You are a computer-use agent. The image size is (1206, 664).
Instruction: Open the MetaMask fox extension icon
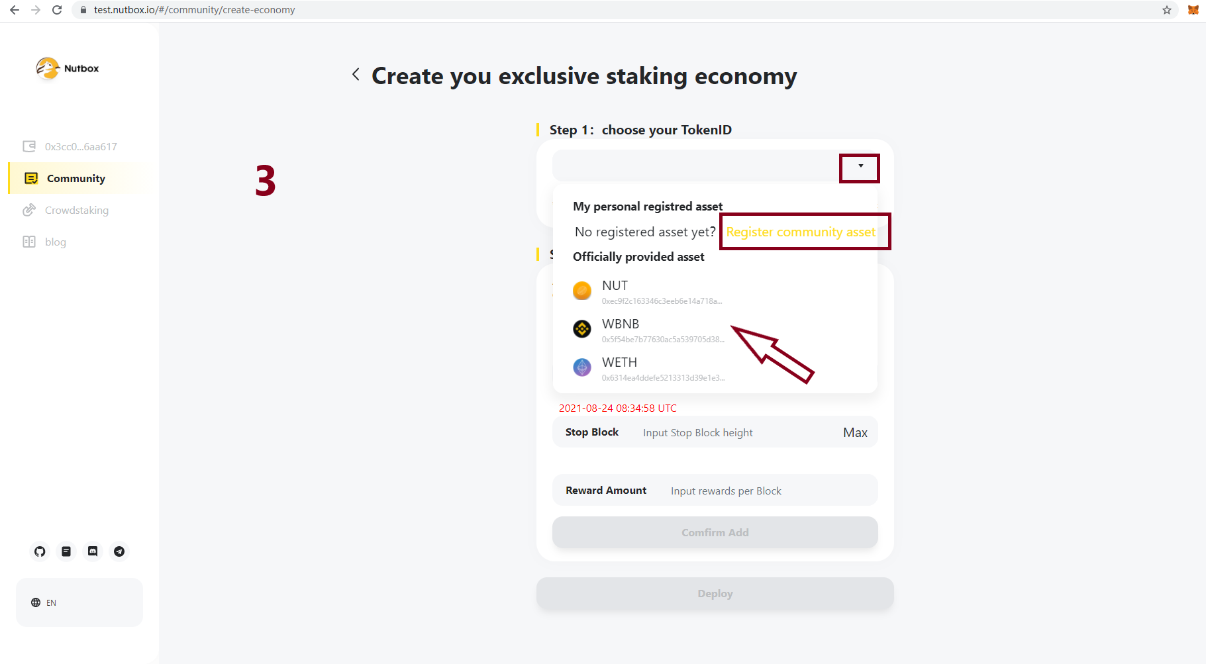point(1193,10)
